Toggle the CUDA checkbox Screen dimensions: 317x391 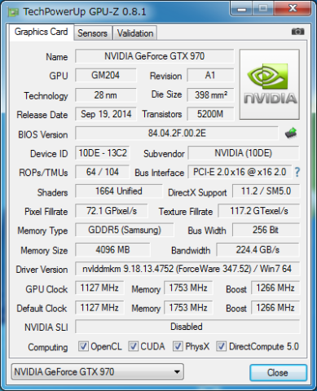coord(133,346)
